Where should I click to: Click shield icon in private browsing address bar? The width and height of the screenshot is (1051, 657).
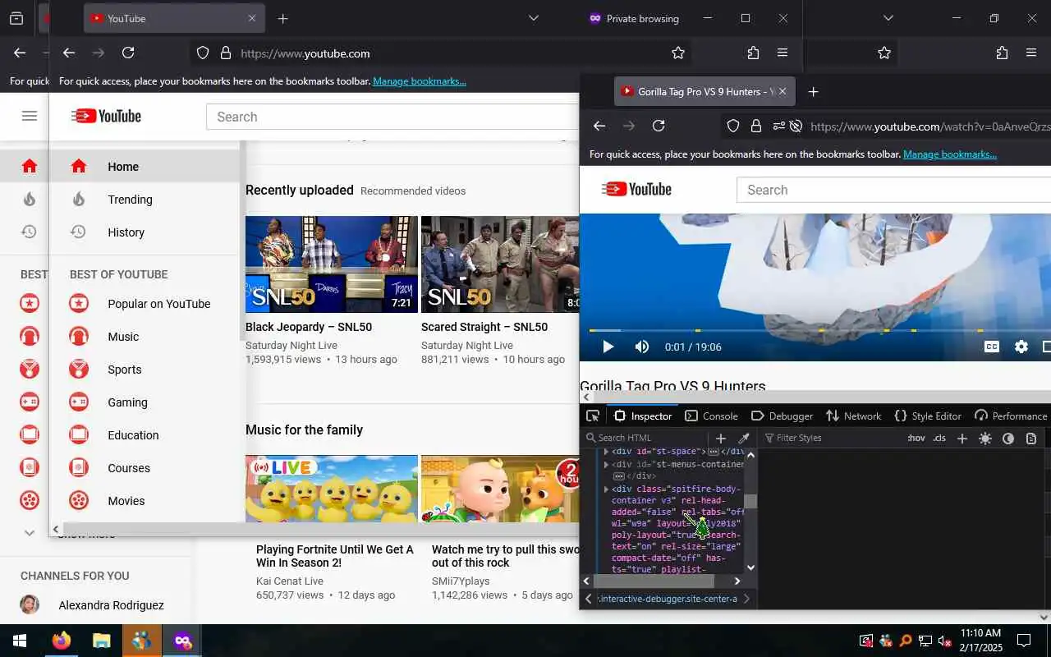[203, 53]
